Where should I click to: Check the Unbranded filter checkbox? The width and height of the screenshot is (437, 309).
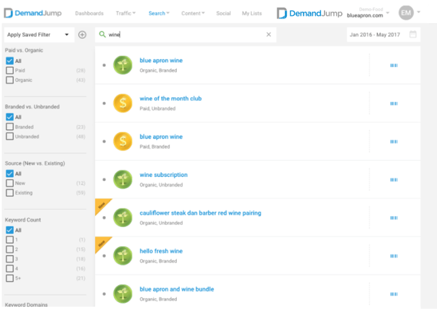click(x=10, y=137)
